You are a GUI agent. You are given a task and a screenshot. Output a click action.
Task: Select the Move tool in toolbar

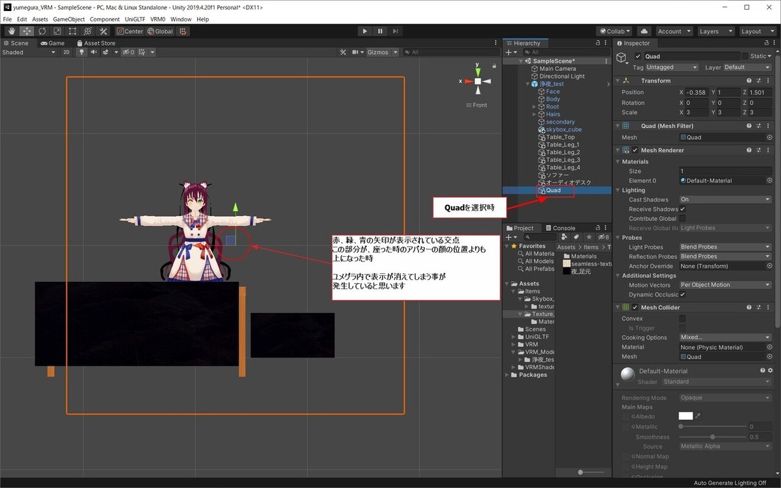(27, 31)
